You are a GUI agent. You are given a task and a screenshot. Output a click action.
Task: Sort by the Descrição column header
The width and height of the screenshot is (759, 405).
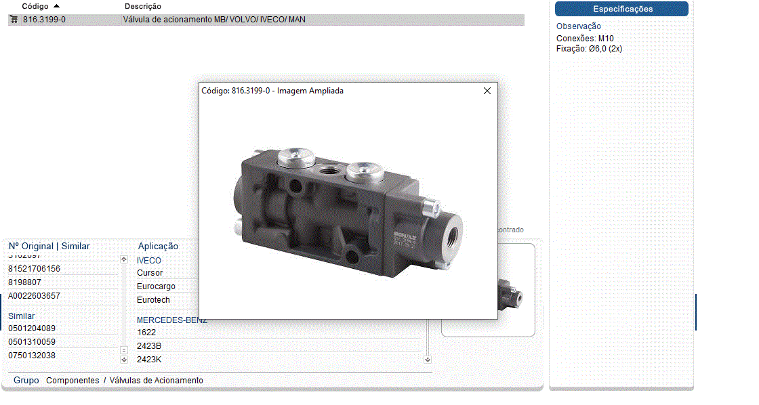click(x=142, y=6)
